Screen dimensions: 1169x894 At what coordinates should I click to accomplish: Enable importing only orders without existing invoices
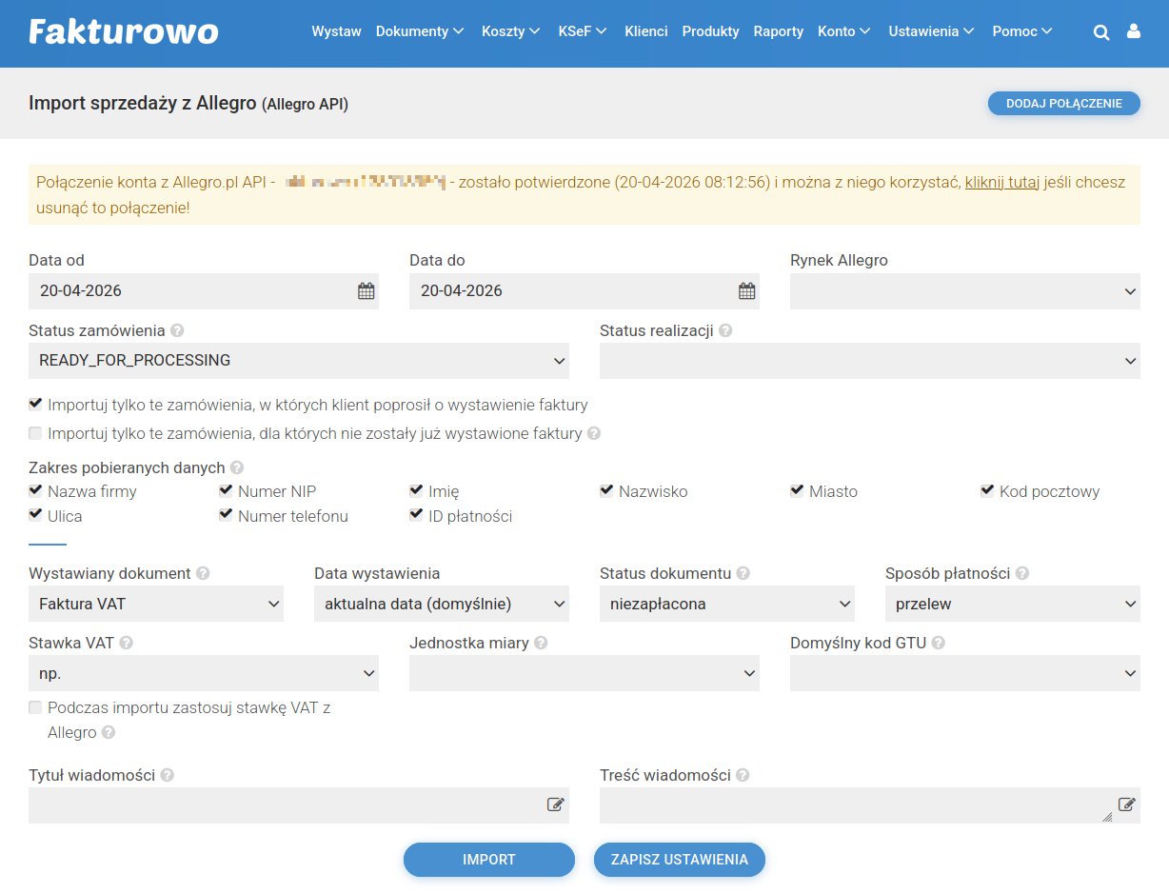pyautogui.click(x=35, y=432)
